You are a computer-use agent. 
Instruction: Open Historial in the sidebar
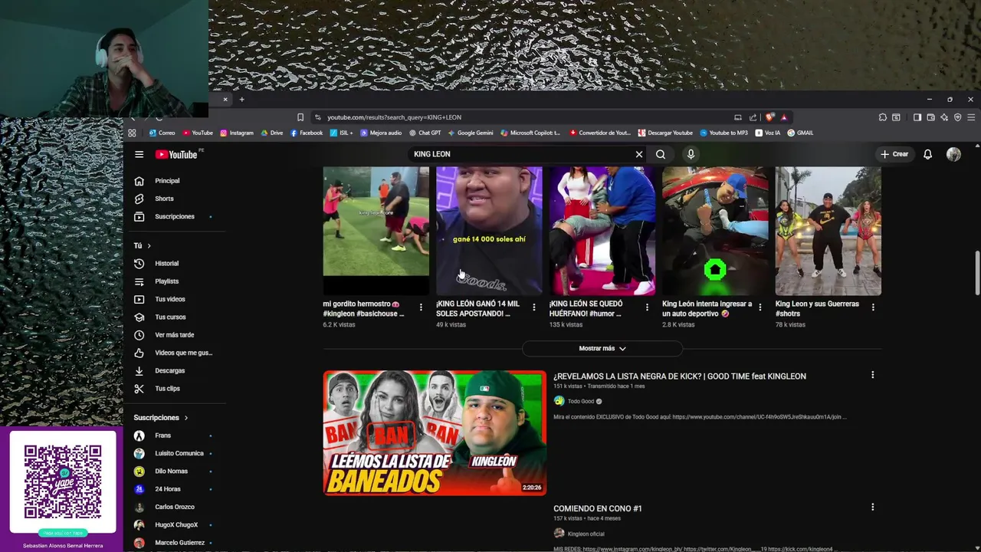click(166, 264)
